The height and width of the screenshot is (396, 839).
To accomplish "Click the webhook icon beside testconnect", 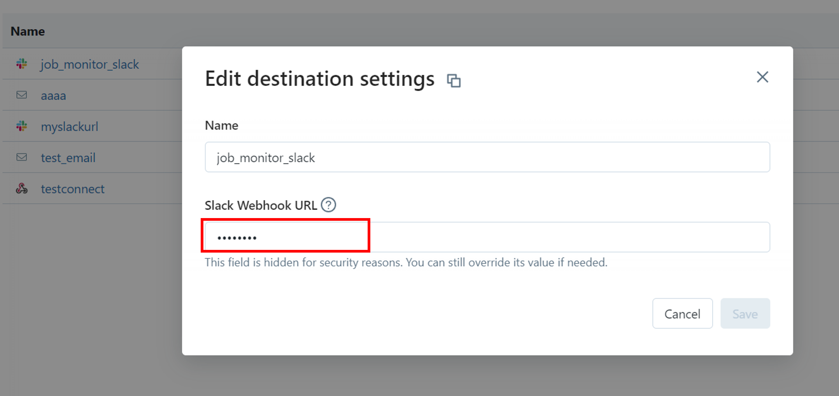I will click(x=22, y=189).
